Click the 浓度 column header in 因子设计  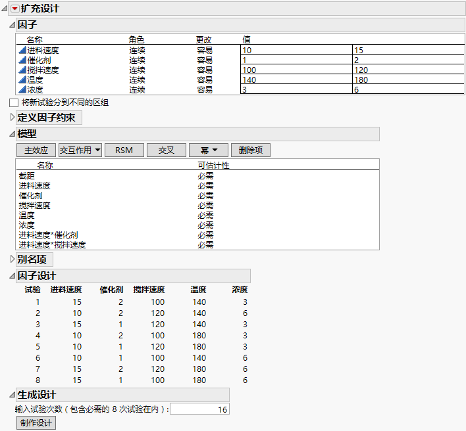pos(240,290)
